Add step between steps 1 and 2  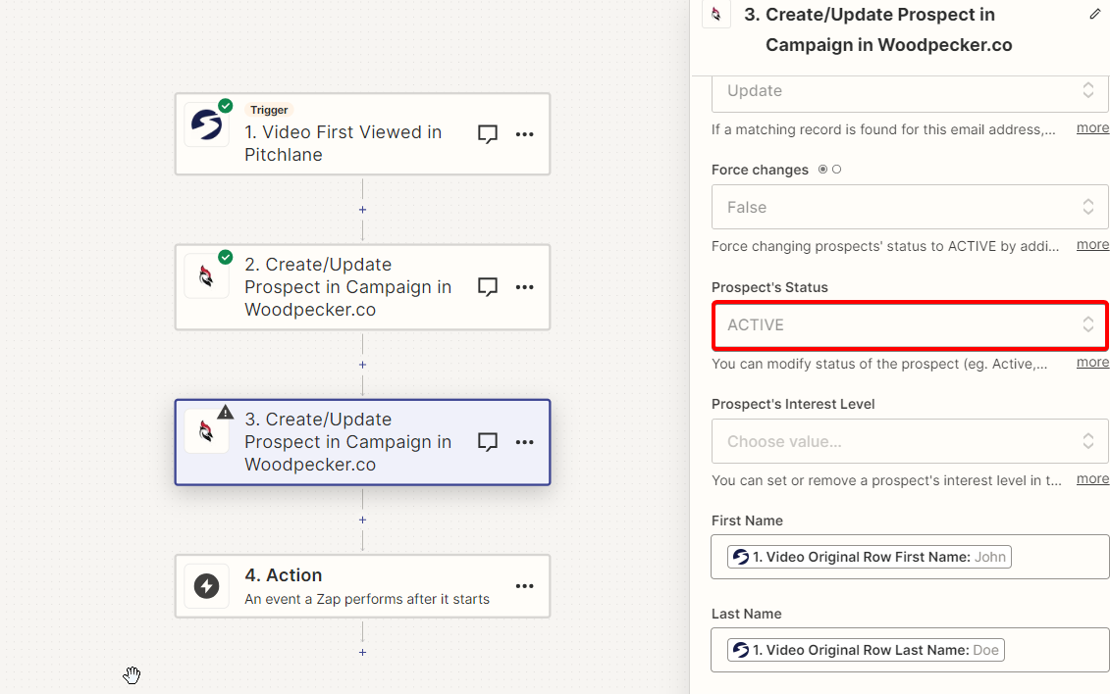pyautogui.click(x=362, y=210)
